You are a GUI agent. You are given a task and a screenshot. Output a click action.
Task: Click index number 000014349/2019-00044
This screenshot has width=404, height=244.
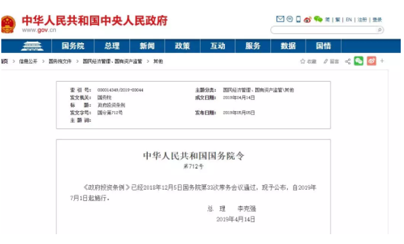[120, 90]
